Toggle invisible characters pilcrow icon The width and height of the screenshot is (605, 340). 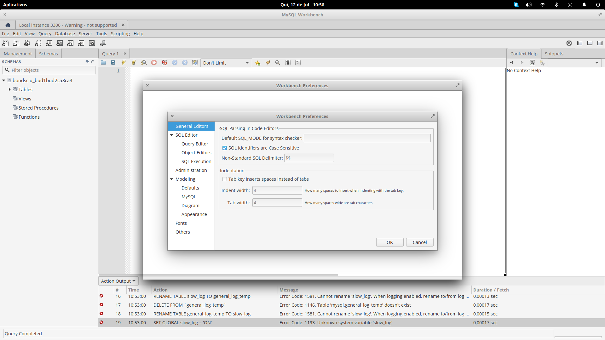pos(288,63)
